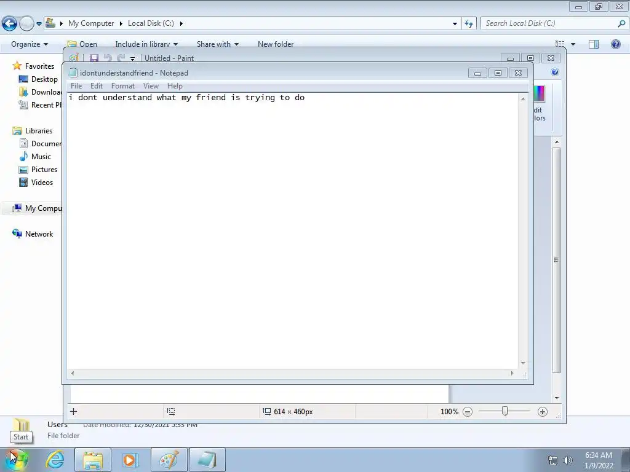The height and width of the screenshot is (472, 630).
Task: Select Favorites in the navigation pane
Action: click(39, 66)
